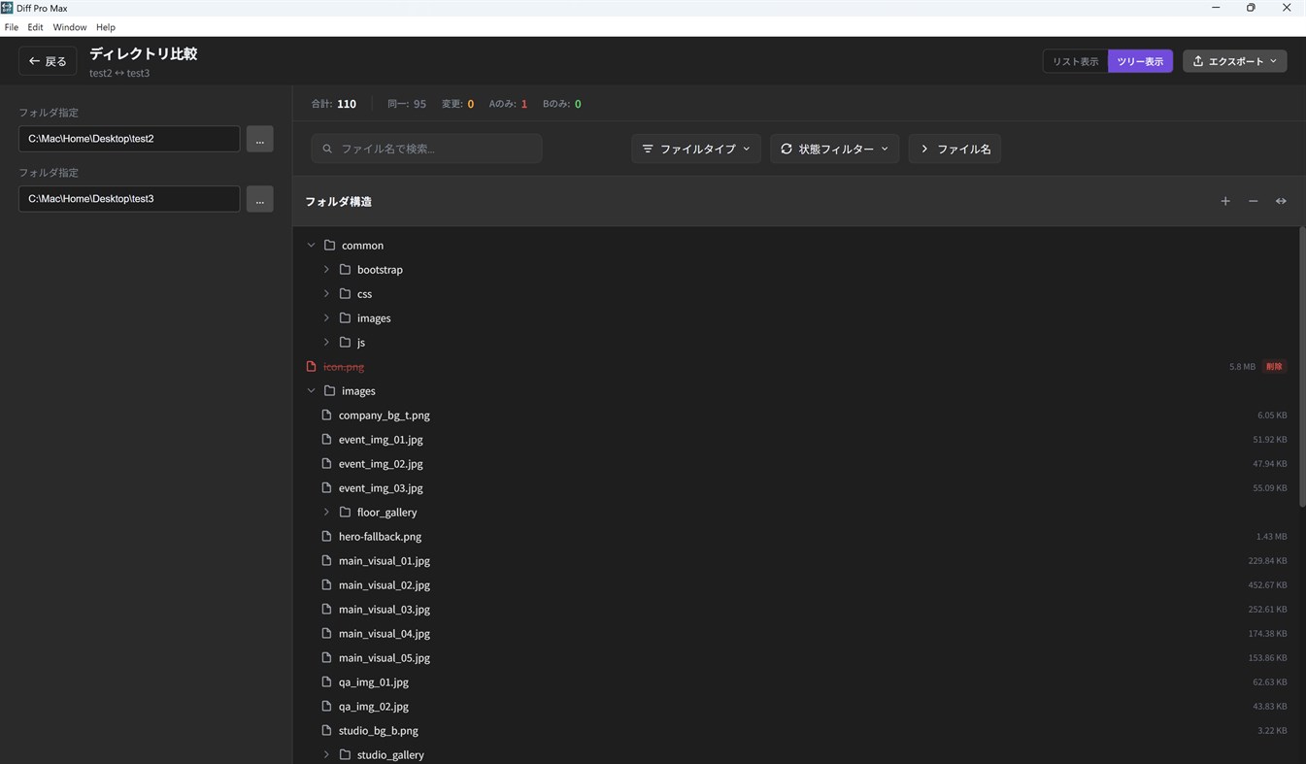Click the double-arrow icon in フォルダ構造 header

[x=1281, y=201]
